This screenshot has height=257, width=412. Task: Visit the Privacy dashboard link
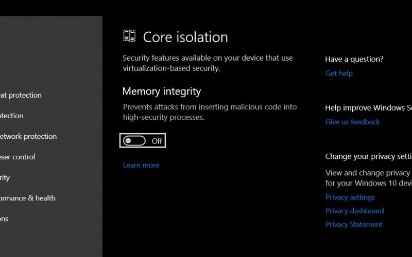coord(355,211)
